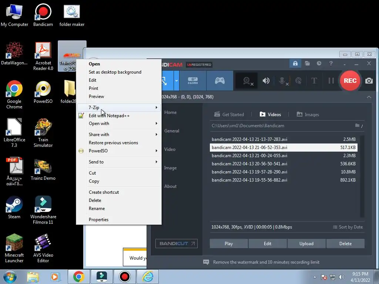Toggle the mouse click effect icon
This screenshot has width=379, height=284.
(299, 81)
